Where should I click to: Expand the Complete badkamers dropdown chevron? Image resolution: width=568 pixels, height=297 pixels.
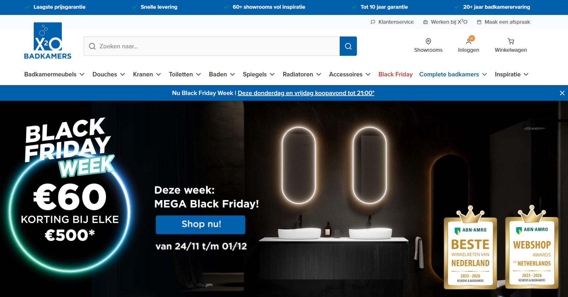pos(485,74)
